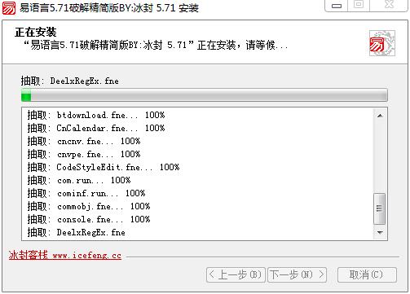This screenshot has height=294, width=410.
Task: Open the 冰封客栈 www.icefeng.cc link
Action: [65, 255]
